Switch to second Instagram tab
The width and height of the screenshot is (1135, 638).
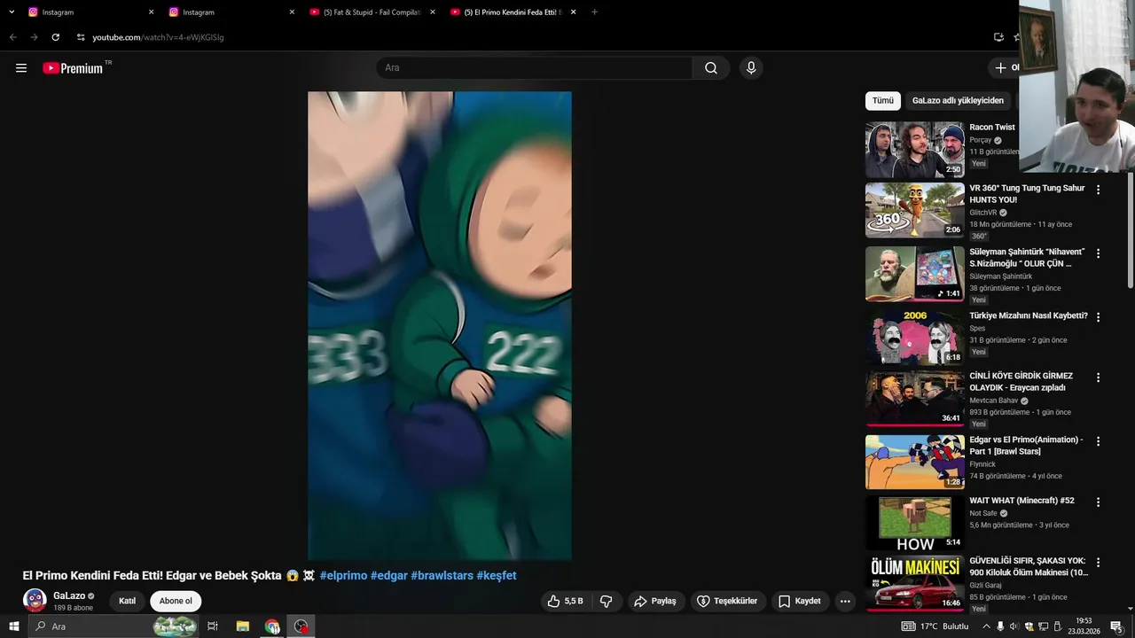pos(230,12)
